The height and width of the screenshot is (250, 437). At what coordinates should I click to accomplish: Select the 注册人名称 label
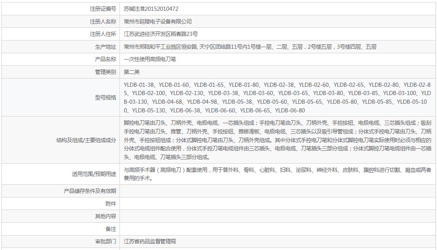(x=103, y=21)
